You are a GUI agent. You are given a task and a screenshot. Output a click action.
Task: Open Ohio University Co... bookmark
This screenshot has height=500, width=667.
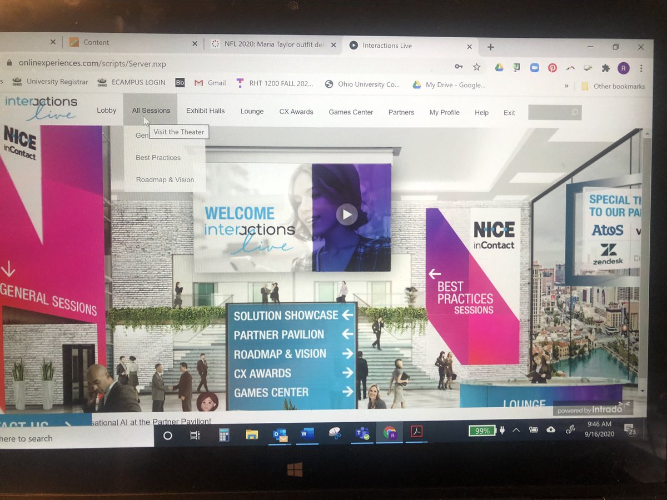[363, 84]
